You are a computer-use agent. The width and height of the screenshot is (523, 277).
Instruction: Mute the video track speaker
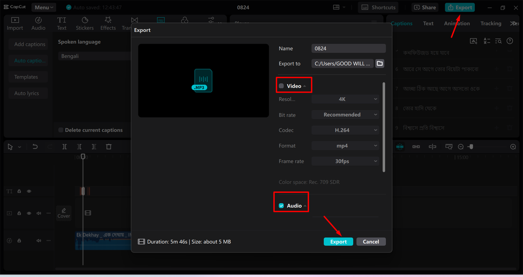click(39, 213)
